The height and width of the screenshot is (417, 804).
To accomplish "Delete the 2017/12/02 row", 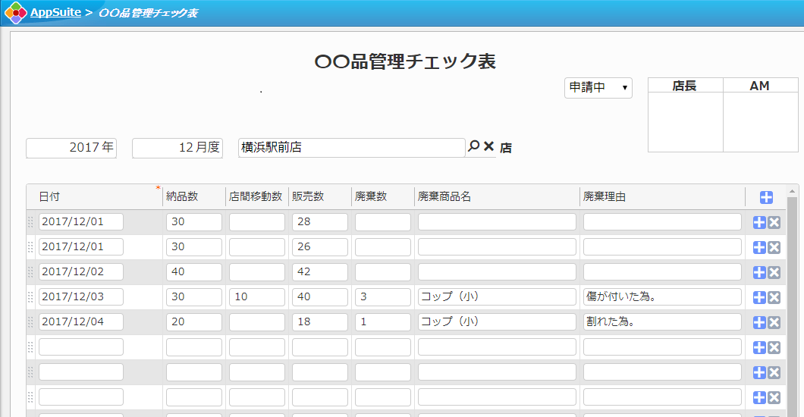I will (x=774, y=272).
